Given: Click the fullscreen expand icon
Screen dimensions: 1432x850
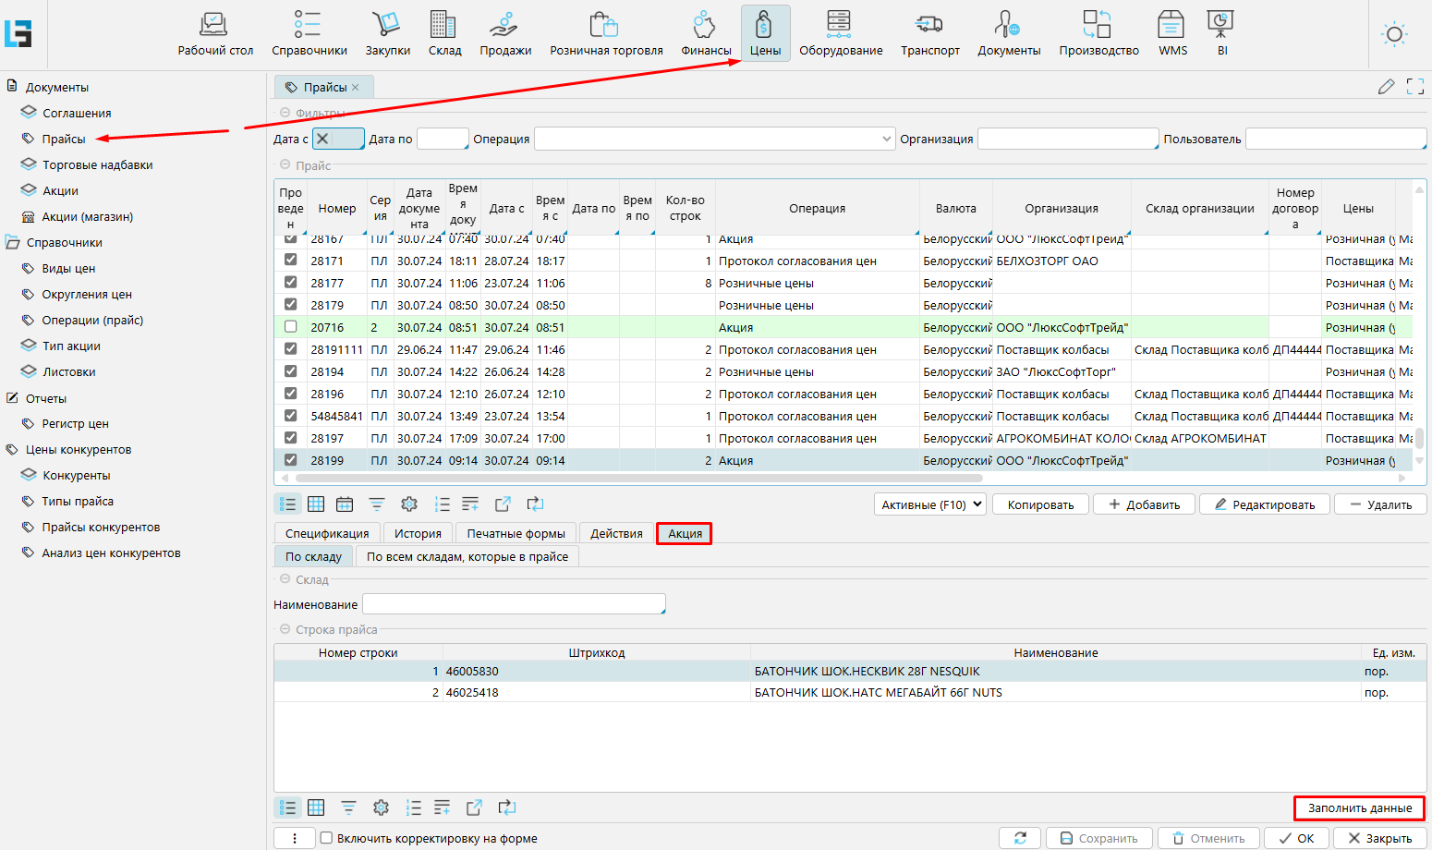Looking at the screenshot, I should pos(1414,87).
